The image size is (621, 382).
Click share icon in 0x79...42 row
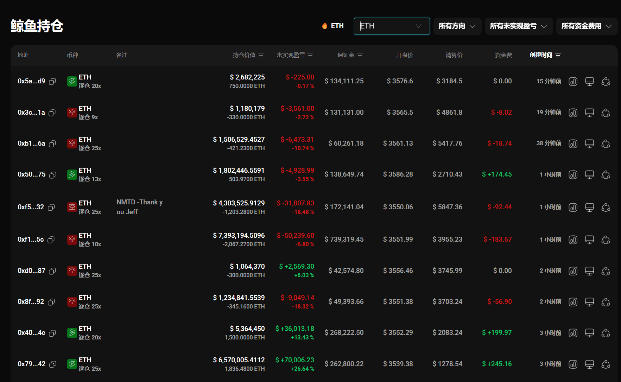(606, 364)
